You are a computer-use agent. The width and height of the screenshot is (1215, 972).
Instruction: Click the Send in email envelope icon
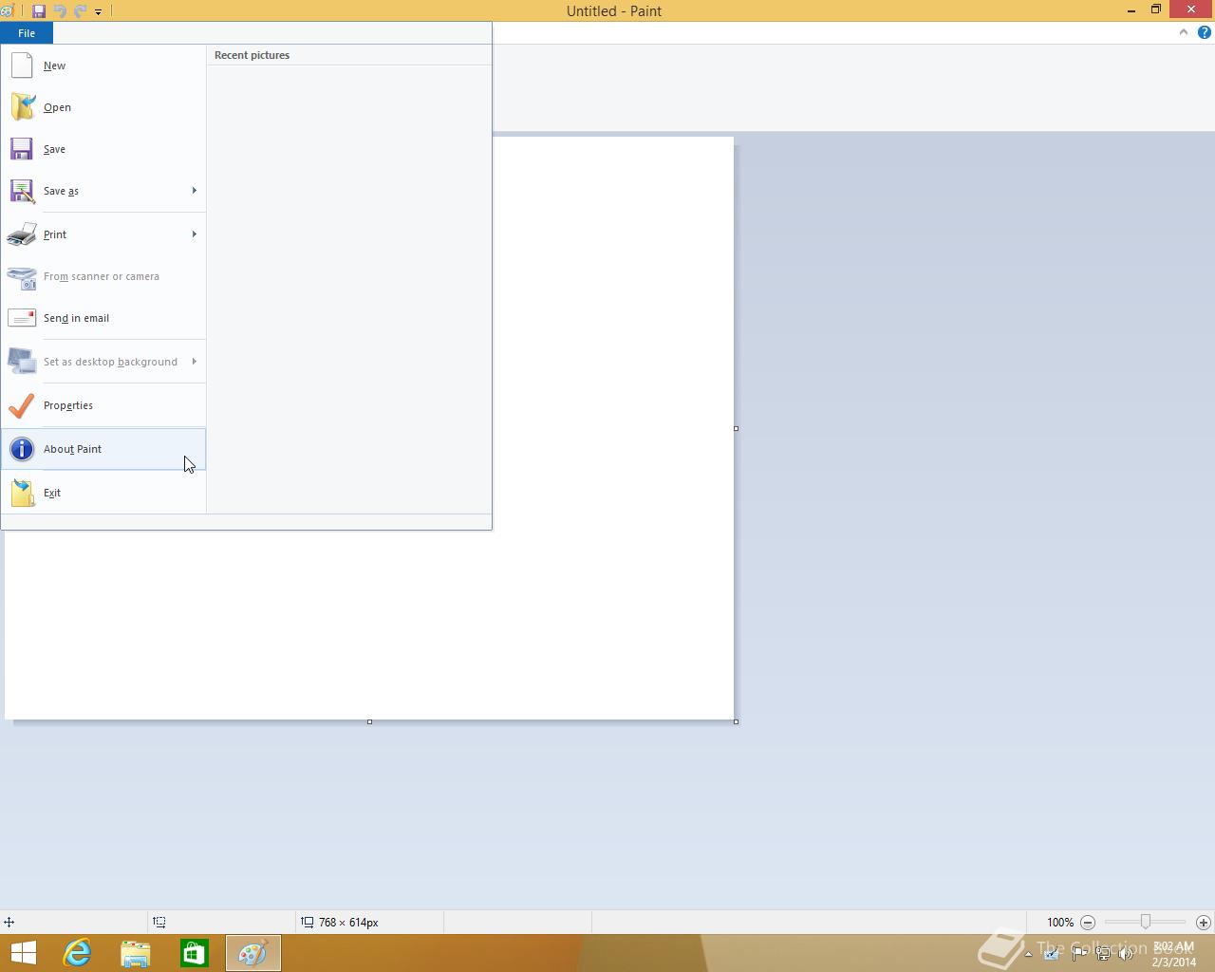tap(22, 318)
